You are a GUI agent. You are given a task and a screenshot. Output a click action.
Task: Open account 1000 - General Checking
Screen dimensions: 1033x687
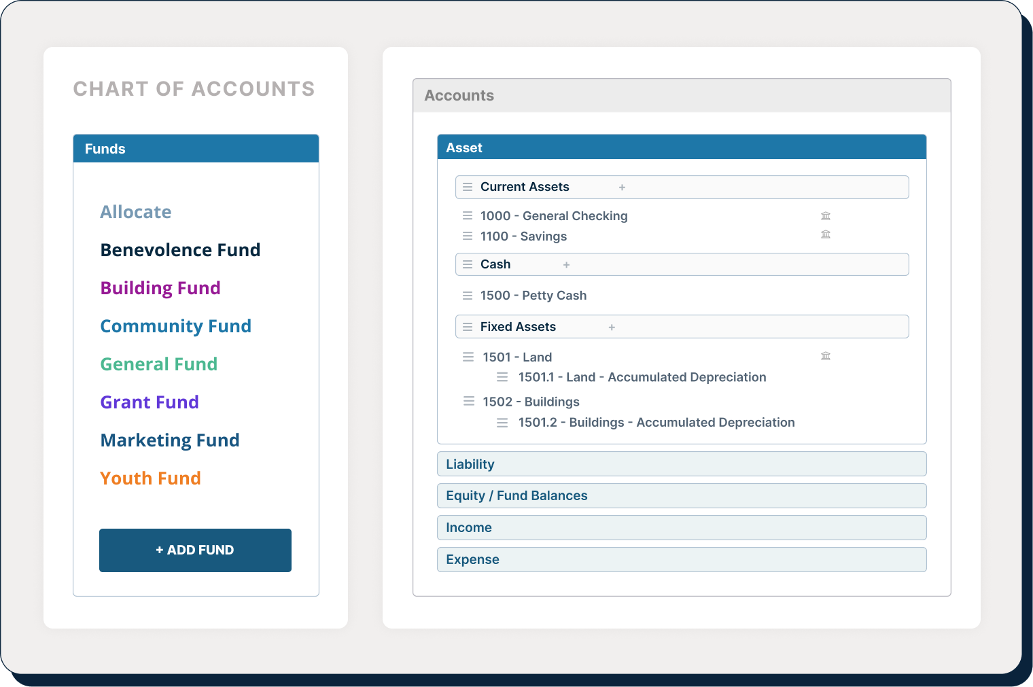[x=554, y=216]
